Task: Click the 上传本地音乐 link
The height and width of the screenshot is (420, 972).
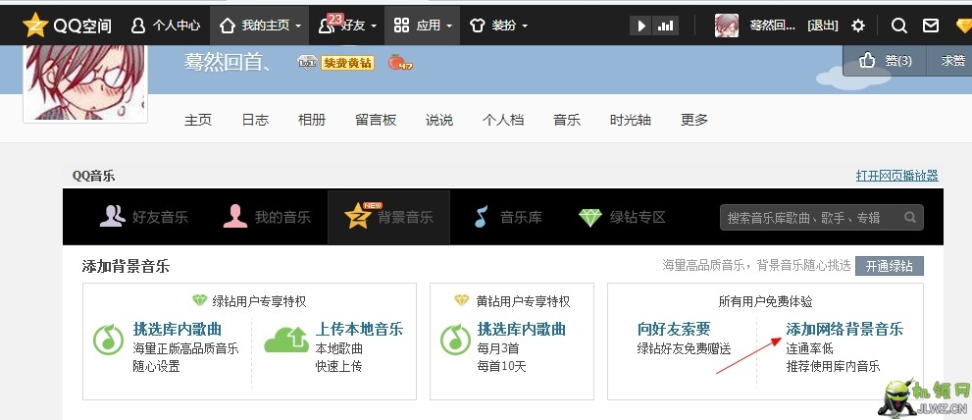Action: pos(360,329)
